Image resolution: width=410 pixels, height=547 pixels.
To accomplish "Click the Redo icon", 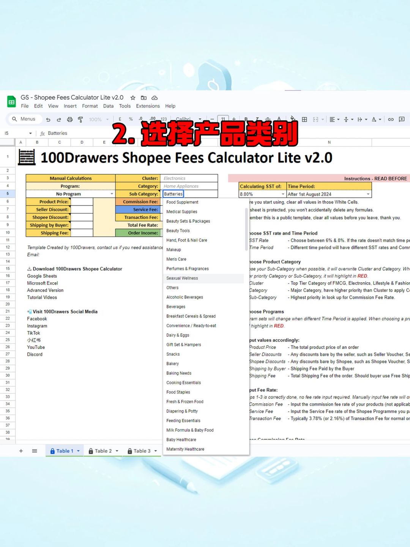I will (x=59, y=119).
